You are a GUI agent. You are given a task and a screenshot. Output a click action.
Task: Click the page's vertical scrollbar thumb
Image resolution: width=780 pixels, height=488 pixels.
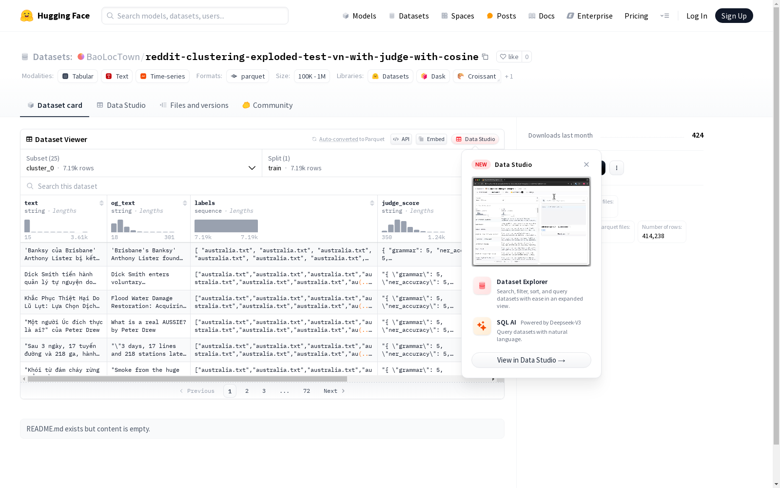click(776, 226)
